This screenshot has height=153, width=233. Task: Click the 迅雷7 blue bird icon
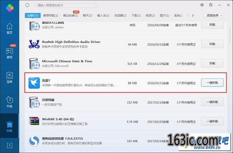click(x=34, y=83)
